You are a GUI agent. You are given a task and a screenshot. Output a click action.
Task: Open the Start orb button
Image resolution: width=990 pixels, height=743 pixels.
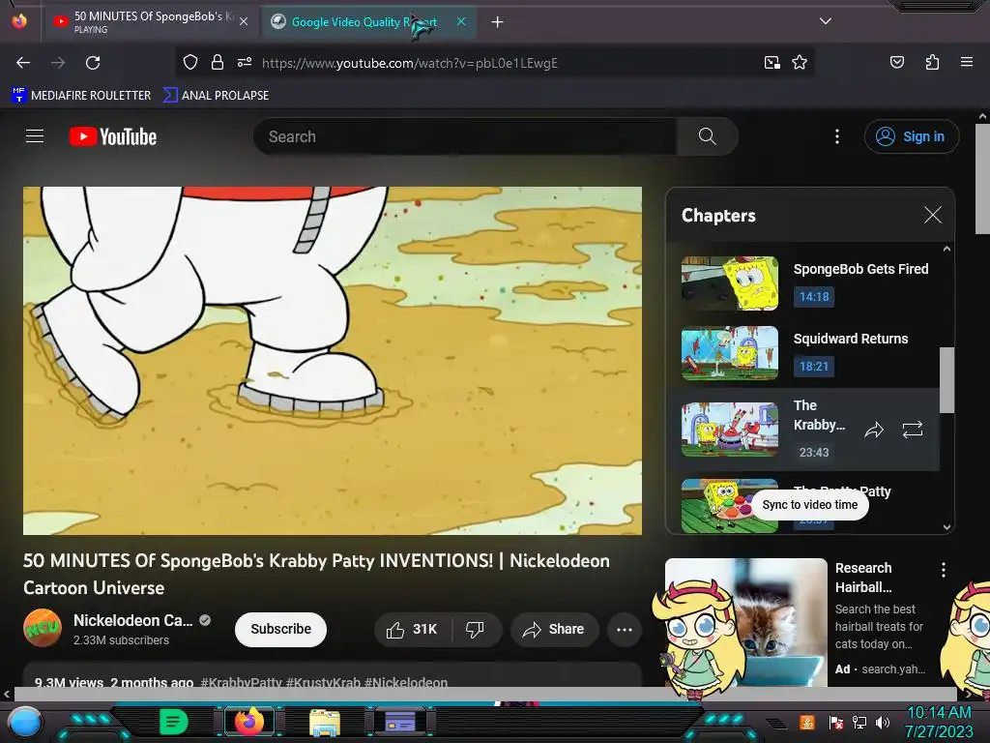pyautogui.click(x=25, y=724)
